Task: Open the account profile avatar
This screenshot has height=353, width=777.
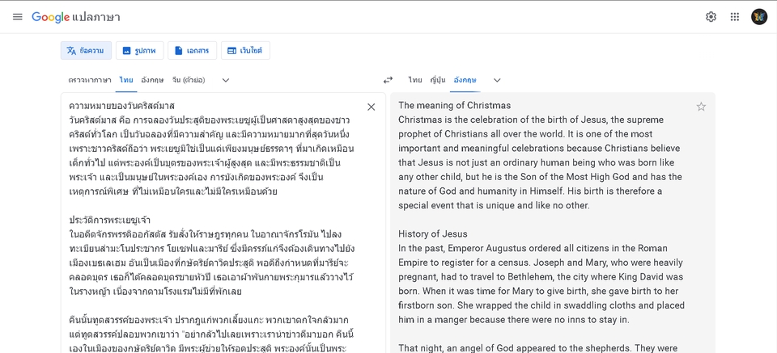Action: pyautogui.click(x=758, y=17)
